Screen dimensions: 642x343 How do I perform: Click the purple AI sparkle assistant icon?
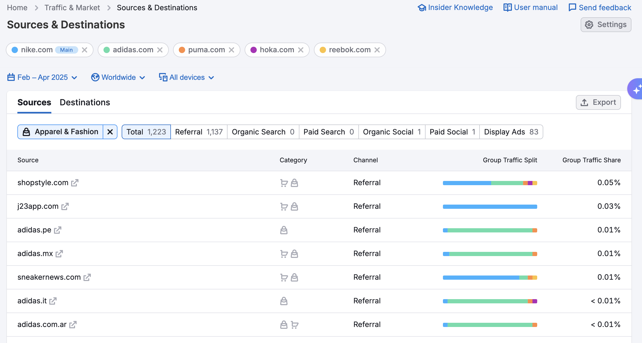pyautogui.click(x=636, y=89)
